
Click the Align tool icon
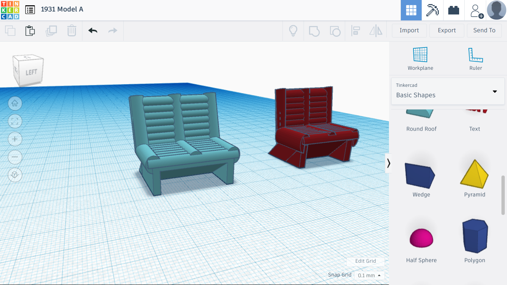coord(356,31)
